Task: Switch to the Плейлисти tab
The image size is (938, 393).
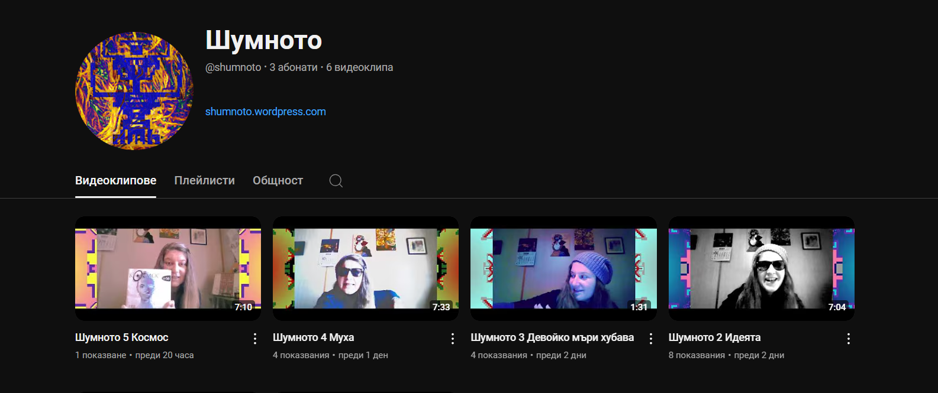Action: coord(204,181)
